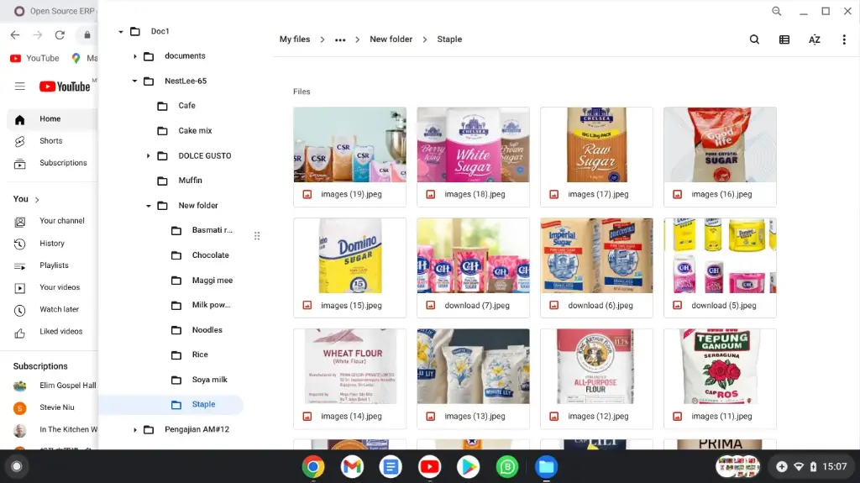Open YouTube bookmark in bookmarks bar

(x=34, y=58)
